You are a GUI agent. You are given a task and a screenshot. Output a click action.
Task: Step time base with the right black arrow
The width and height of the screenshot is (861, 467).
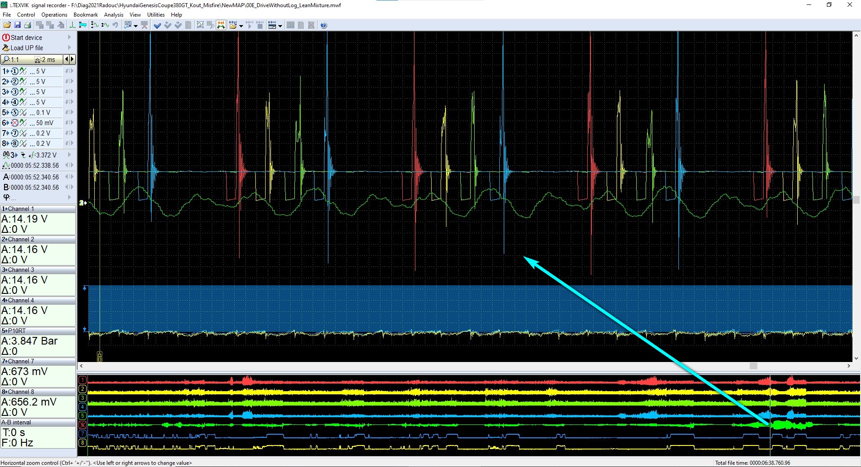pos(72,59)
